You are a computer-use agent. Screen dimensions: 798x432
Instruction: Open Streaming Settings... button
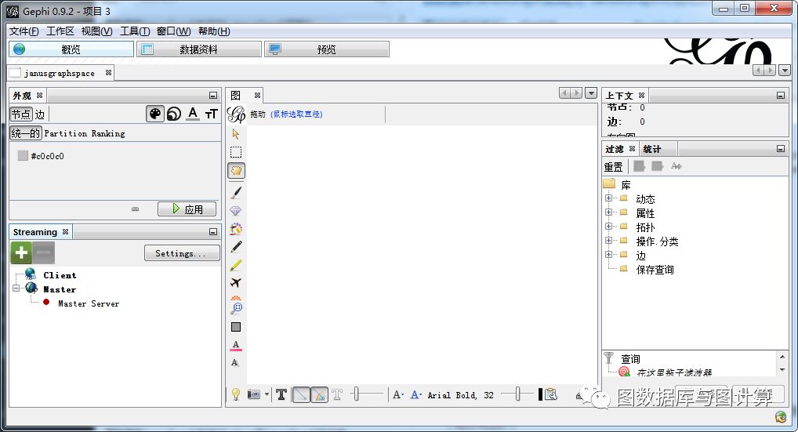click(182, 253)
